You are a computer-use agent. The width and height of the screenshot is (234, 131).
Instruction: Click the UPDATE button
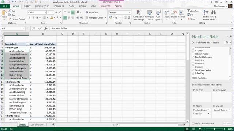pyautogui.click(x=227, y=123)
